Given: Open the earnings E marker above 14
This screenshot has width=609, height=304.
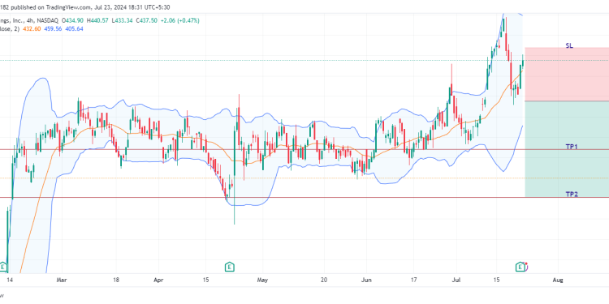Looking at the screenshot, I should tap(3, 267).
